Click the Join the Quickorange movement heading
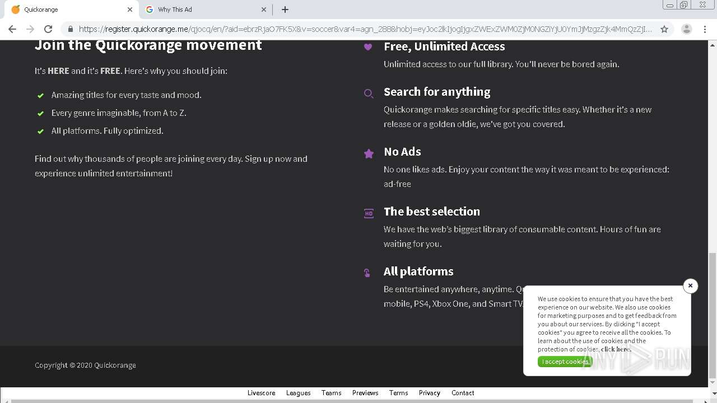 pyautogui.click(x=148, y=45)
